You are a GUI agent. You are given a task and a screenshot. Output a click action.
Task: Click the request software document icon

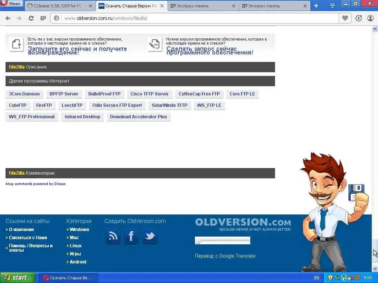click(x=155, y=44)
